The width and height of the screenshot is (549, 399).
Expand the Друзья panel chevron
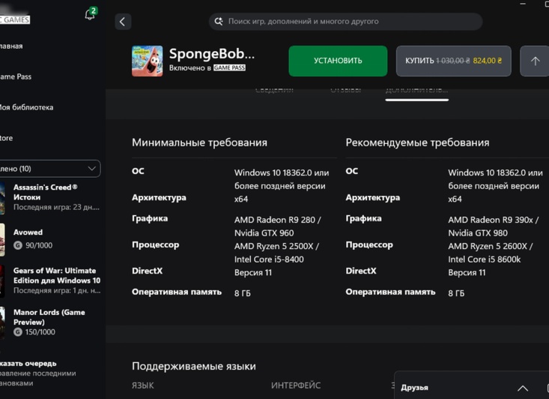(x=523, y=388)
